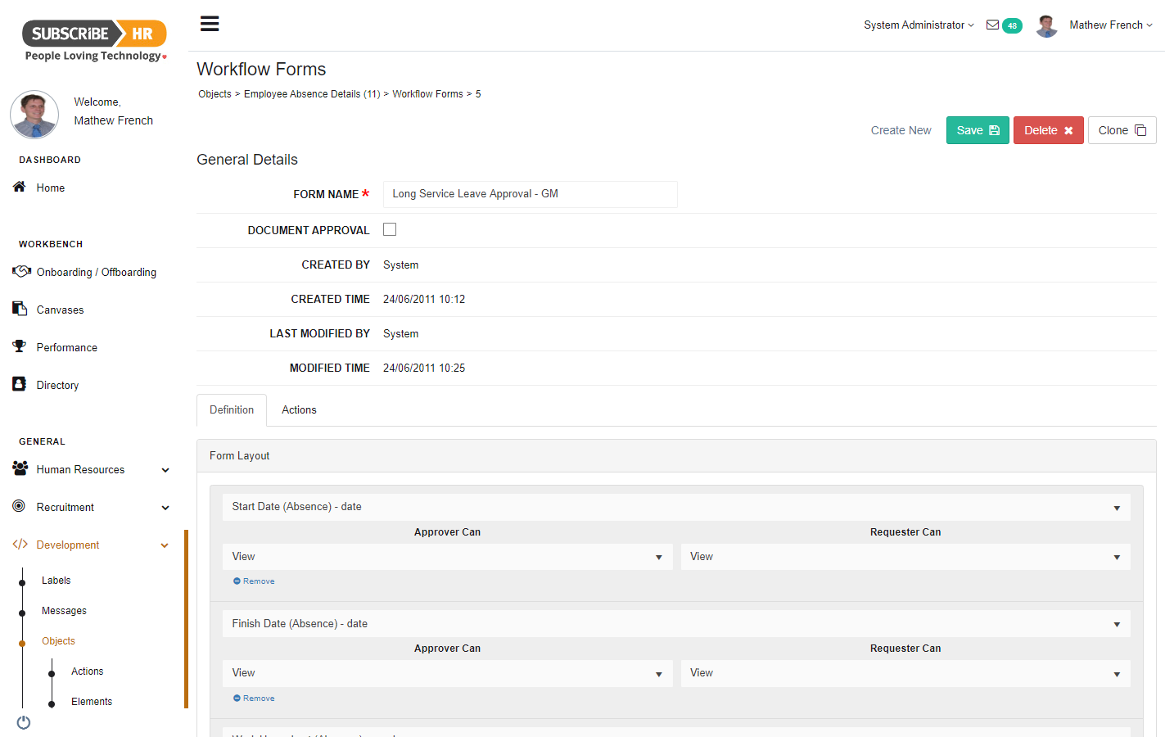Viewport: 1165px width, 737px height.
Task: Click the power icon at sidebar bottom
Action: point(23,722)
